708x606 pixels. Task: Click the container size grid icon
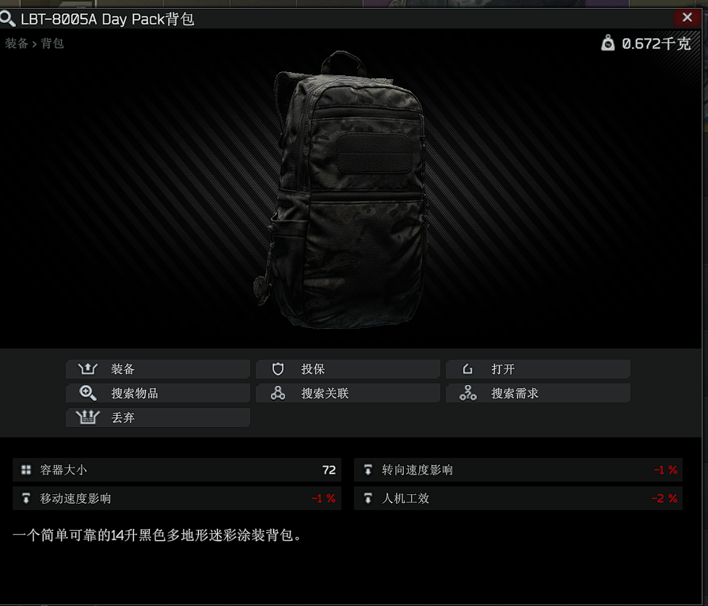tap(26, 470)
